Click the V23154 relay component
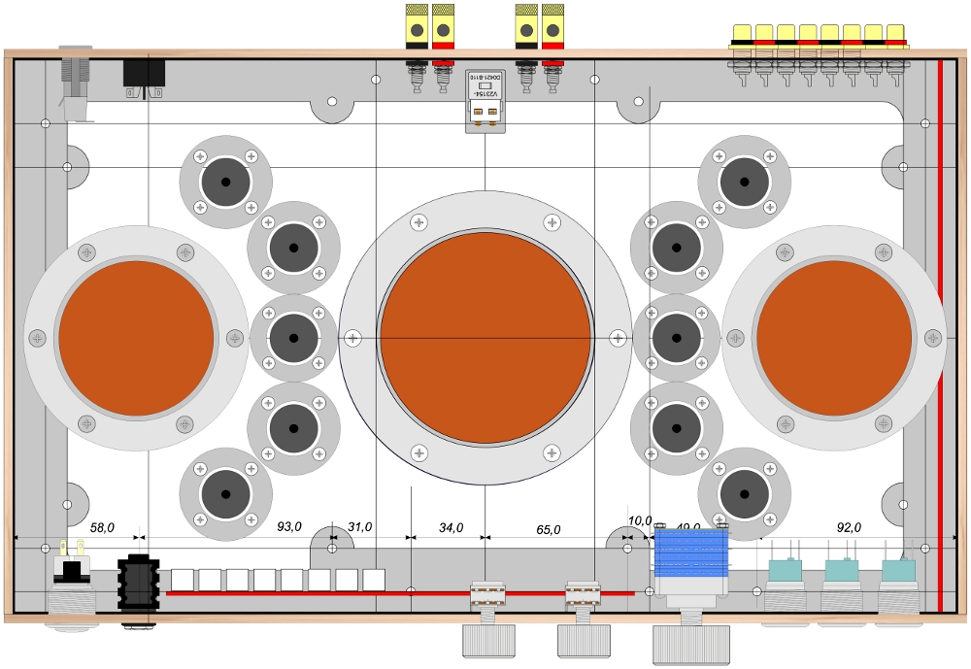 [485, 100]
